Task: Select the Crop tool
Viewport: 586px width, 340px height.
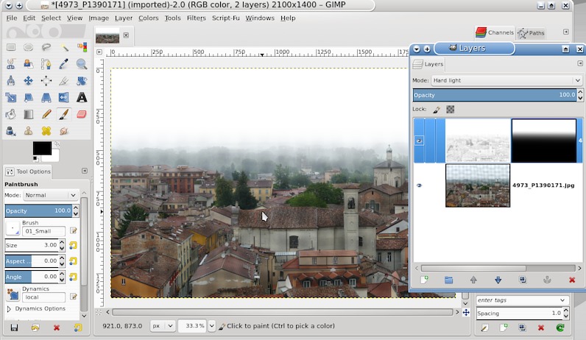Action: (64, 80)
